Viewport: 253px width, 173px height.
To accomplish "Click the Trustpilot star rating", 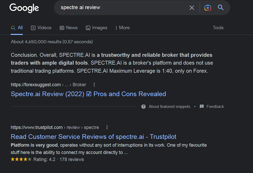I will pos(21,159).
